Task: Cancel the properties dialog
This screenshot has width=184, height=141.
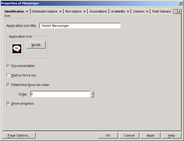Action: [129, 136]
